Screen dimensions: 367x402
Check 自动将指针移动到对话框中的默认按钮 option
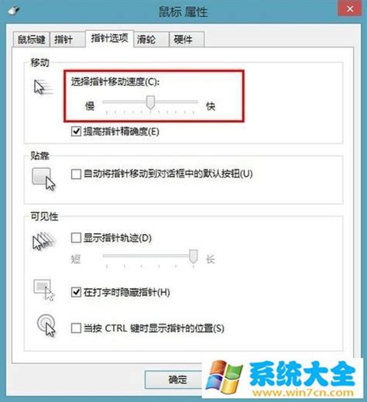click(76, 174)
